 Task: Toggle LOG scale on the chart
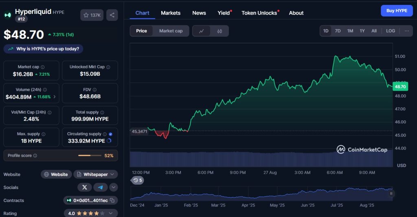tap(391, 31)
